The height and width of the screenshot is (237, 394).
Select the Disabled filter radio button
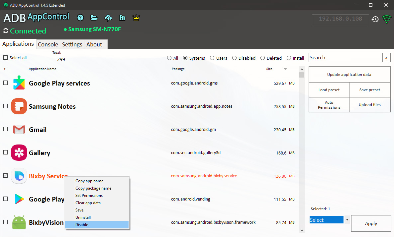click(x=234, y=58)
